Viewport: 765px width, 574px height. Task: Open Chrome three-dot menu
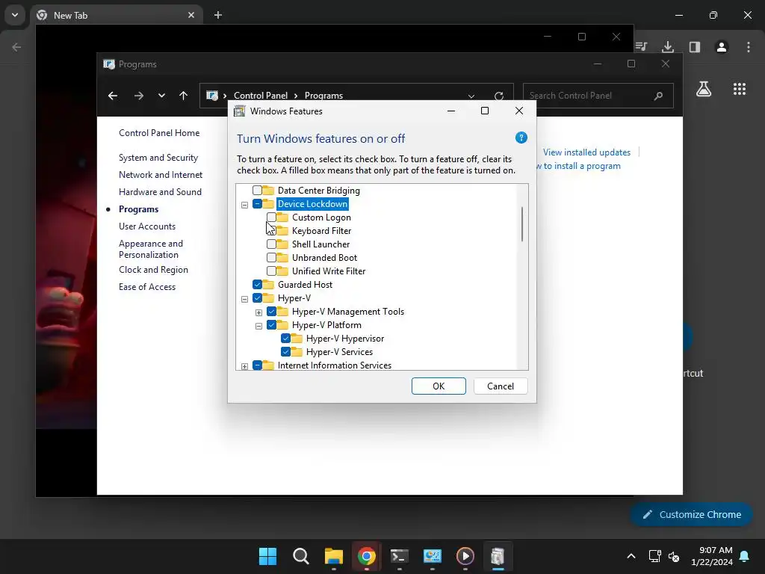(x=749, y=47)
